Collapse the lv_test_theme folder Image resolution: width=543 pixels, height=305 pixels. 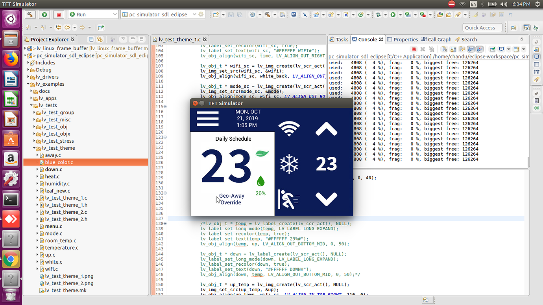click(35, 148)
